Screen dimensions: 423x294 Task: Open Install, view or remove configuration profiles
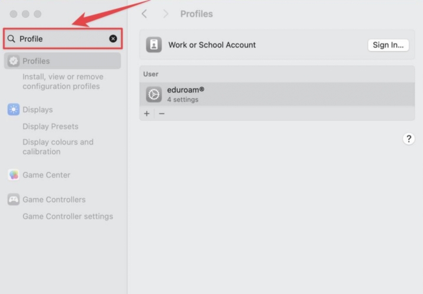pos(63,82)
